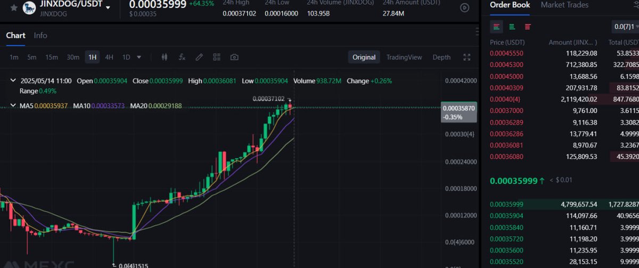This screenshot has width=639, height=268.
Task: Select bid price 0.00035720
Action: point(506,239)
